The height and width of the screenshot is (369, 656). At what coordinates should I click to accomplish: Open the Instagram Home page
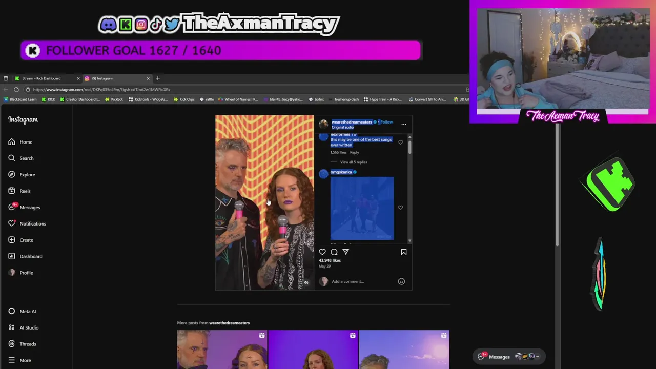click(x=20, y=142)
